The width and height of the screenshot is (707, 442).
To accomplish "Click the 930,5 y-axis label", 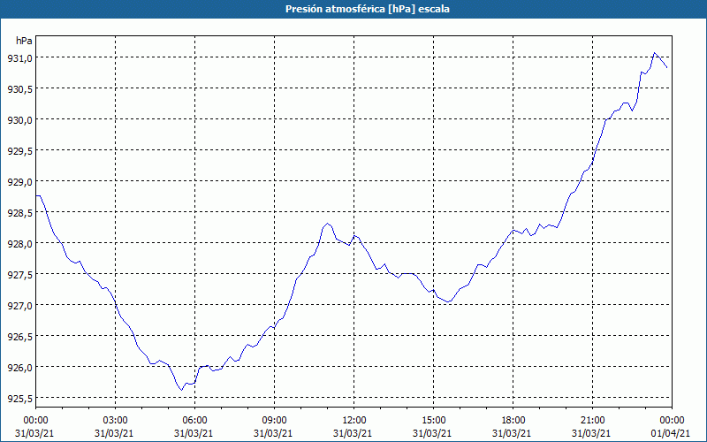I will [19, 89].
